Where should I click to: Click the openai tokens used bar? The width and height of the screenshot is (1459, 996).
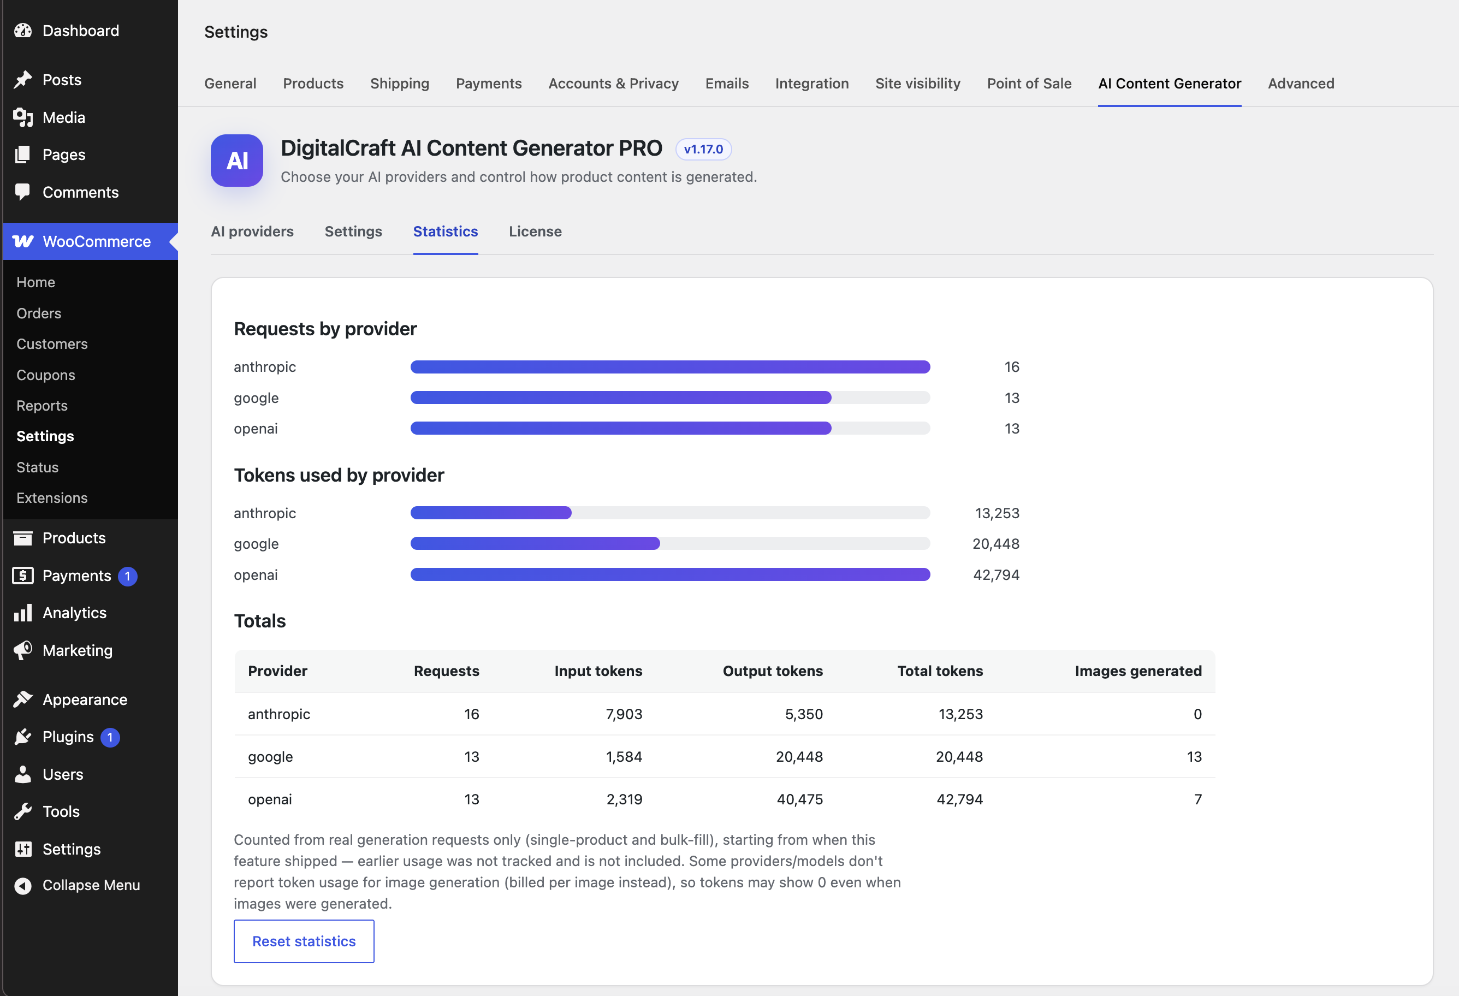[x=670, y=574]
